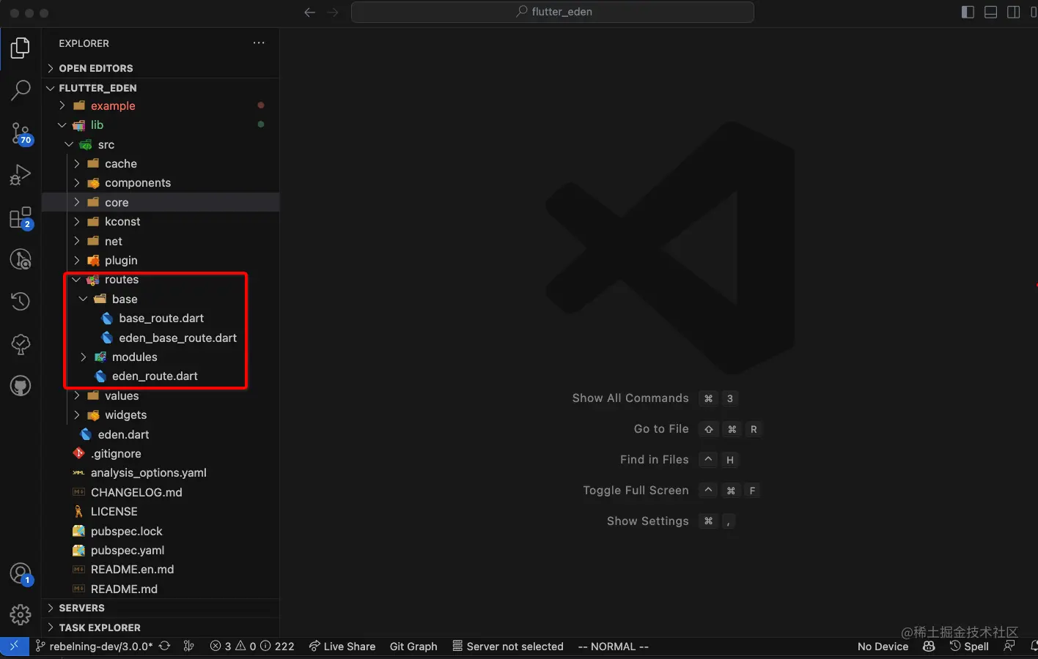Viewport: 1038px width, 659px height.
Task: Open analysis_options.yaml file
Action: coord(161,473)
